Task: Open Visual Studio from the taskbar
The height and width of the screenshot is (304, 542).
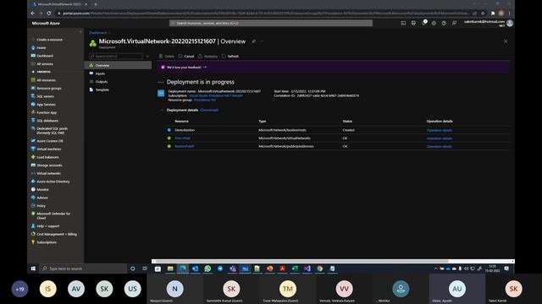Action: pyautogui.click(x=307, y=269)
